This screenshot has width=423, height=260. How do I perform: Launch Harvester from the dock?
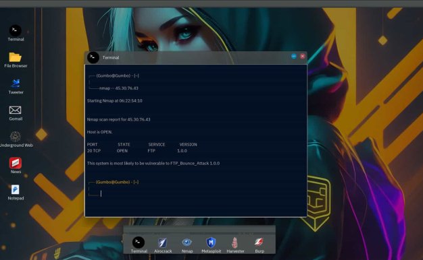point(235,242)
